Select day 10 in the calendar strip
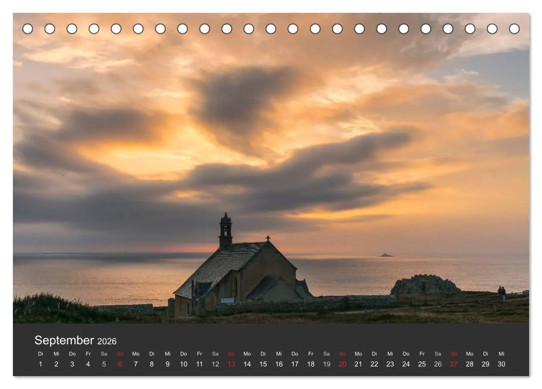The image size is (542, 389). point(184,364)
